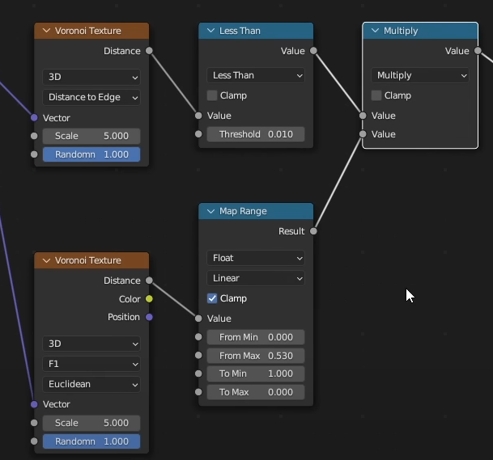The width and height of the screenshot is (493, 460).
Task: Disable Clamp in the Map Range node
Action: point(212,298)
